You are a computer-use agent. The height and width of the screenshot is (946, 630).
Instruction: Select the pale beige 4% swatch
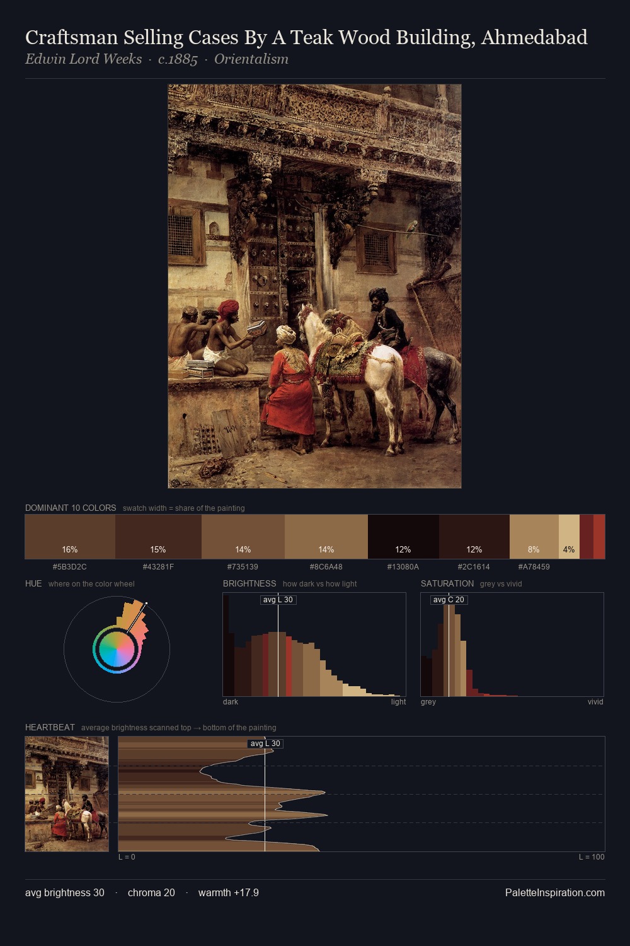click(x=569, y=537)
